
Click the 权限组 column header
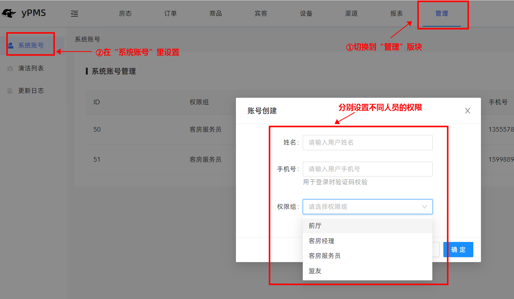coord(199,102)
